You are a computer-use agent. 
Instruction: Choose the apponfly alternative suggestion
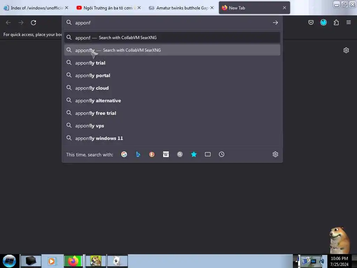[172, 100]
